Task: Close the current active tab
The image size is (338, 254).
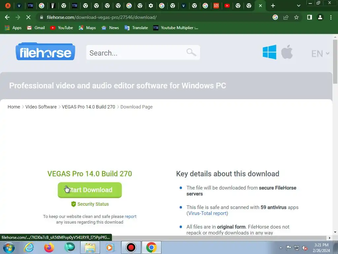Action: (x=260, y=6)
